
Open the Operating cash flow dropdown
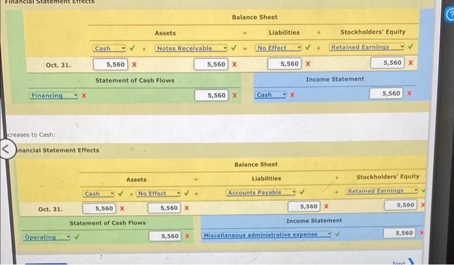coord(46,237)
